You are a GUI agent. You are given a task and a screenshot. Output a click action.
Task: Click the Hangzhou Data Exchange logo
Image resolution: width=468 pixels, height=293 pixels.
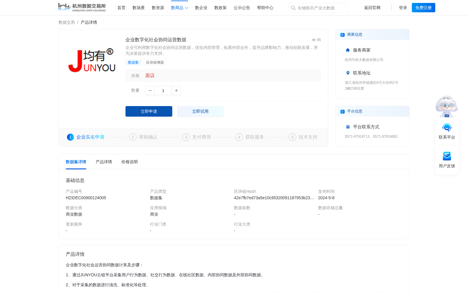point(82,7)
